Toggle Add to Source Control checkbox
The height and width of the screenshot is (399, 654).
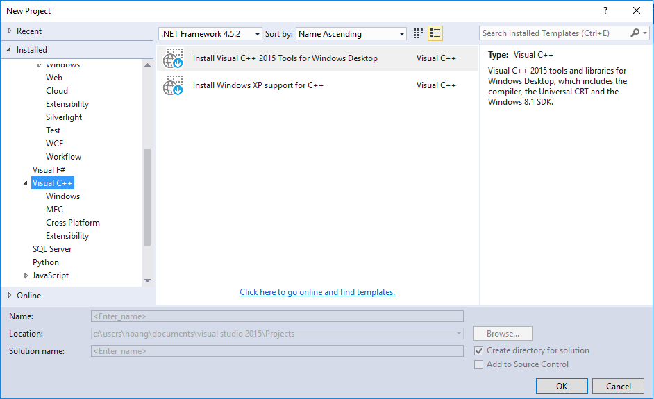pyautogui.click(x=479, y=364)
